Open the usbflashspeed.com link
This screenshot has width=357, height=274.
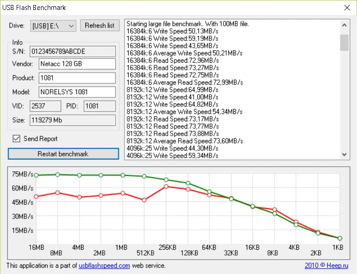pyautogui.click(x=104, y=265)
